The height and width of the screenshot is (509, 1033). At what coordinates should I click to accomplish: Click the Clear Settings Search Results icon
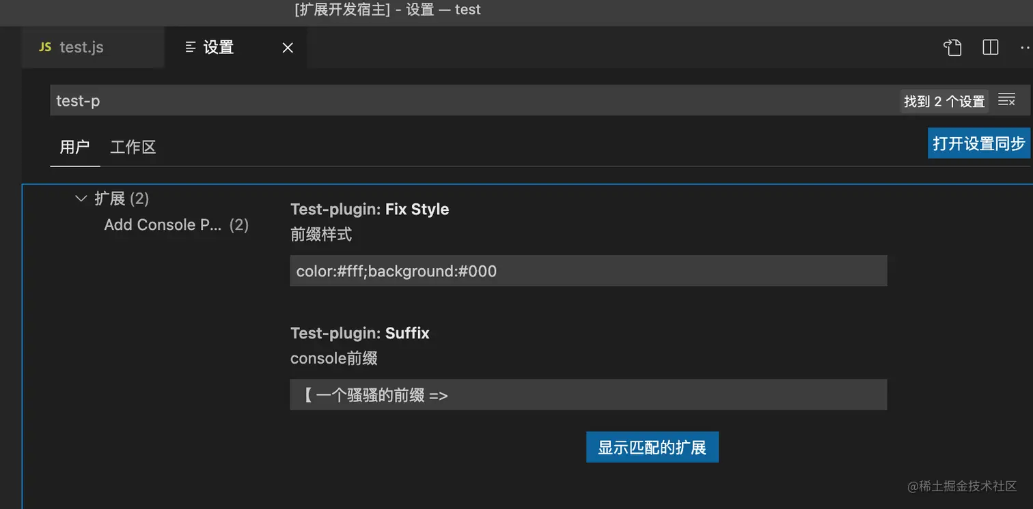tap(1006, 100)
